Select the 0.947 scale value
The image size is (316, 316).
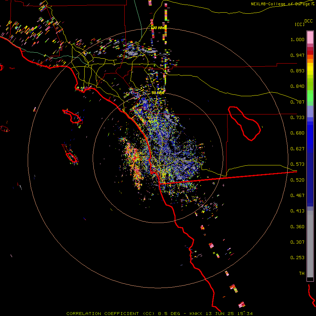point(297,55)
